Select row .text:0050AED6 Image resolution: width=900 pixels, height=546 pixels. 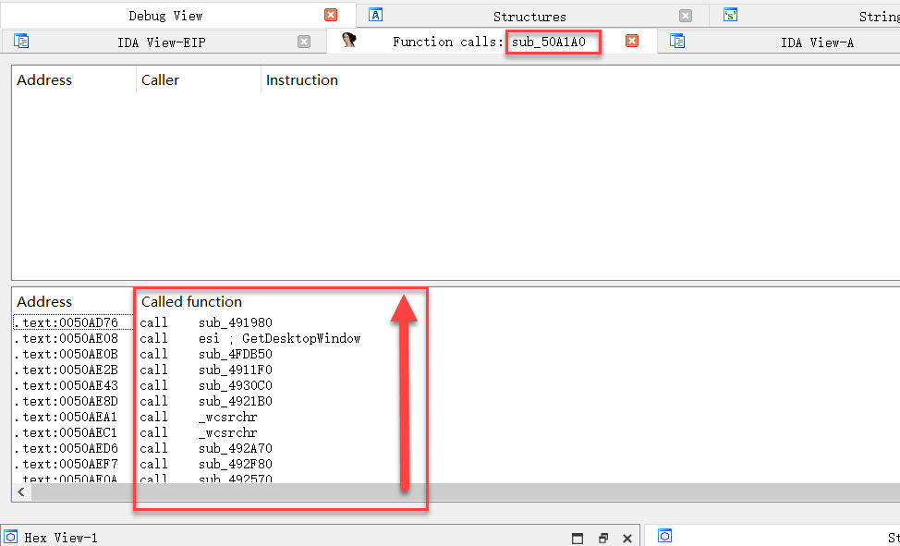click(66, 448)
